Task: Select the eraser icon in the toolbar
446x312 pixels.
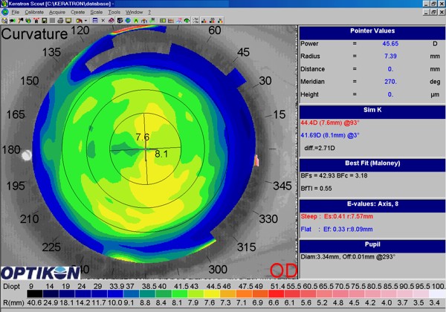Action: tap(111, 21)
